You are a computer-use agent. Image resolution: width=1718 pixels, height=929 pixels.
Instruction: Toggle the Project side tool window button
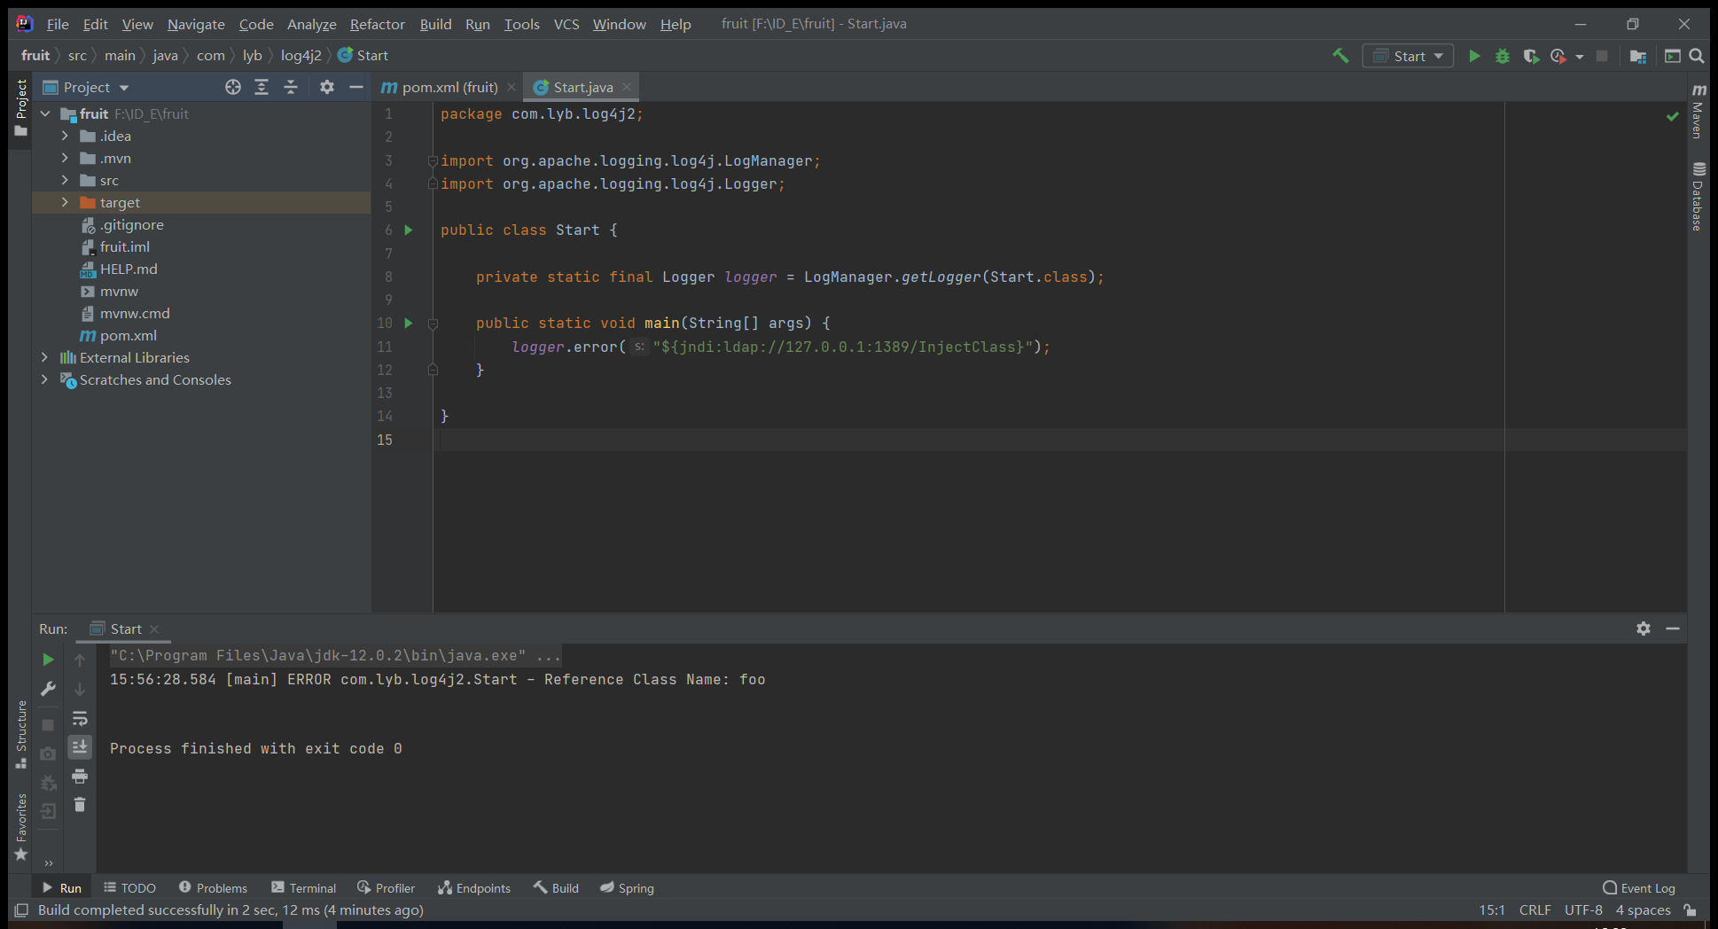[x=21, y=108]
